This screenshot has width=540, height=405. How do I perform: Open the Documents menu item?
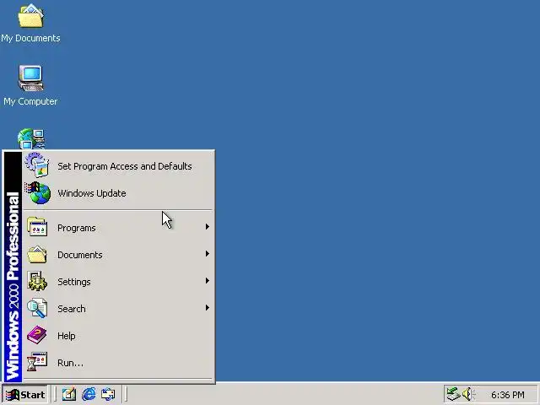(x=118, y=255)
